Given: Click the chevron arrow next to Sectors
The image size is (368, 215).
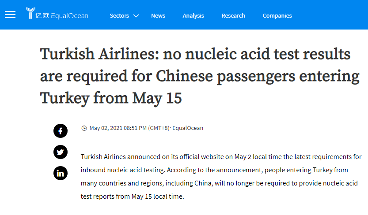Looking at the screenshot, I should 136,16.
